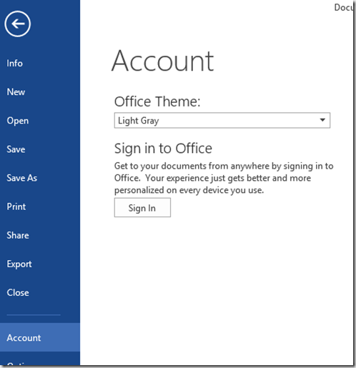Click the partially visible Options entry
356x368 pixels.
(16, 364)
